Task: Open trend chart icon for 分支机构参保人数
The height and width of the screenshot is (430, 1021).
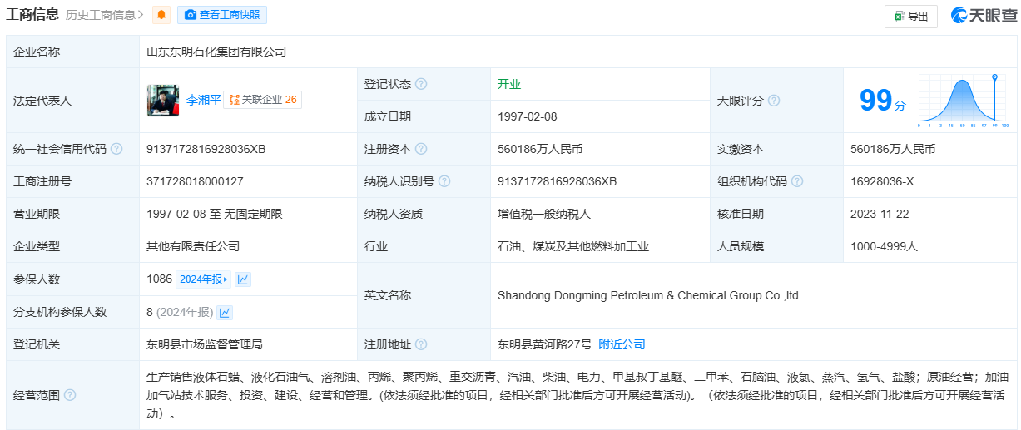Action: (225, 313)
